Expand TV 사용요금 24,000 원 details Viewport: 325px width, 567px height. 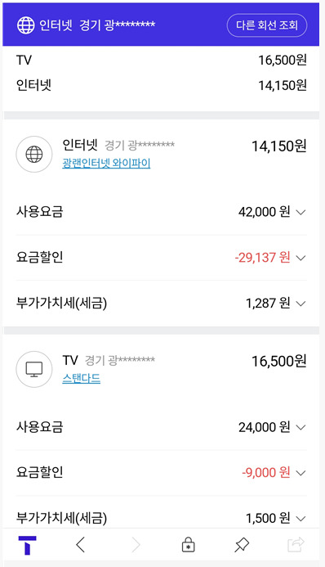[x=162, y=427]
